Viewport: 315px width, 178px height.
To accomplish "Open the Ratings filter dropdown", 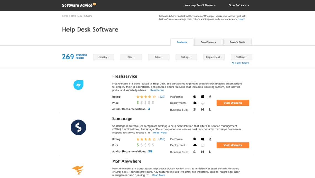I will [186, 57].
